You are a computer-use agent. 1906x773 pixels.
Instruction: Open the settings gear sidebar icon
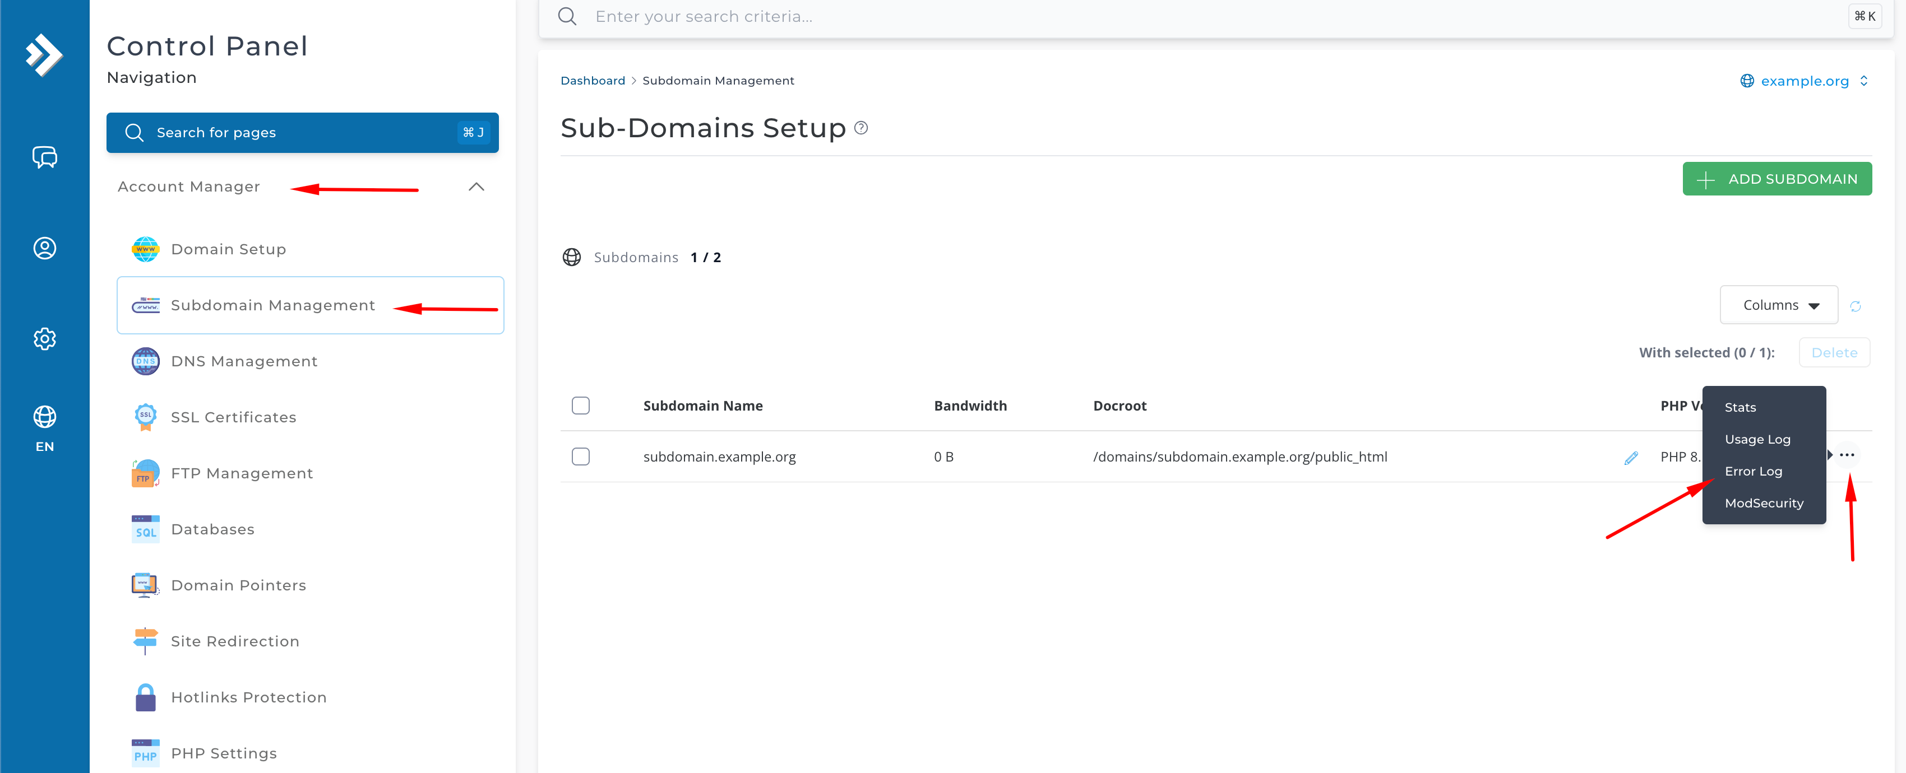(44, 338)
